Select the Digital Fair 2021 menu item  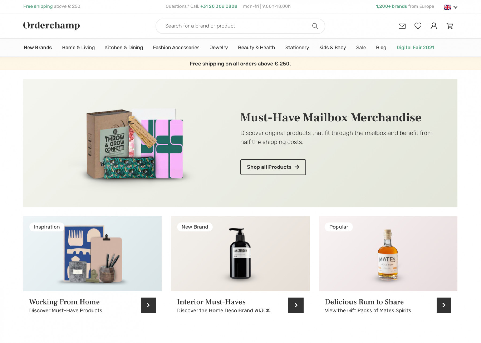click(415, 48)
